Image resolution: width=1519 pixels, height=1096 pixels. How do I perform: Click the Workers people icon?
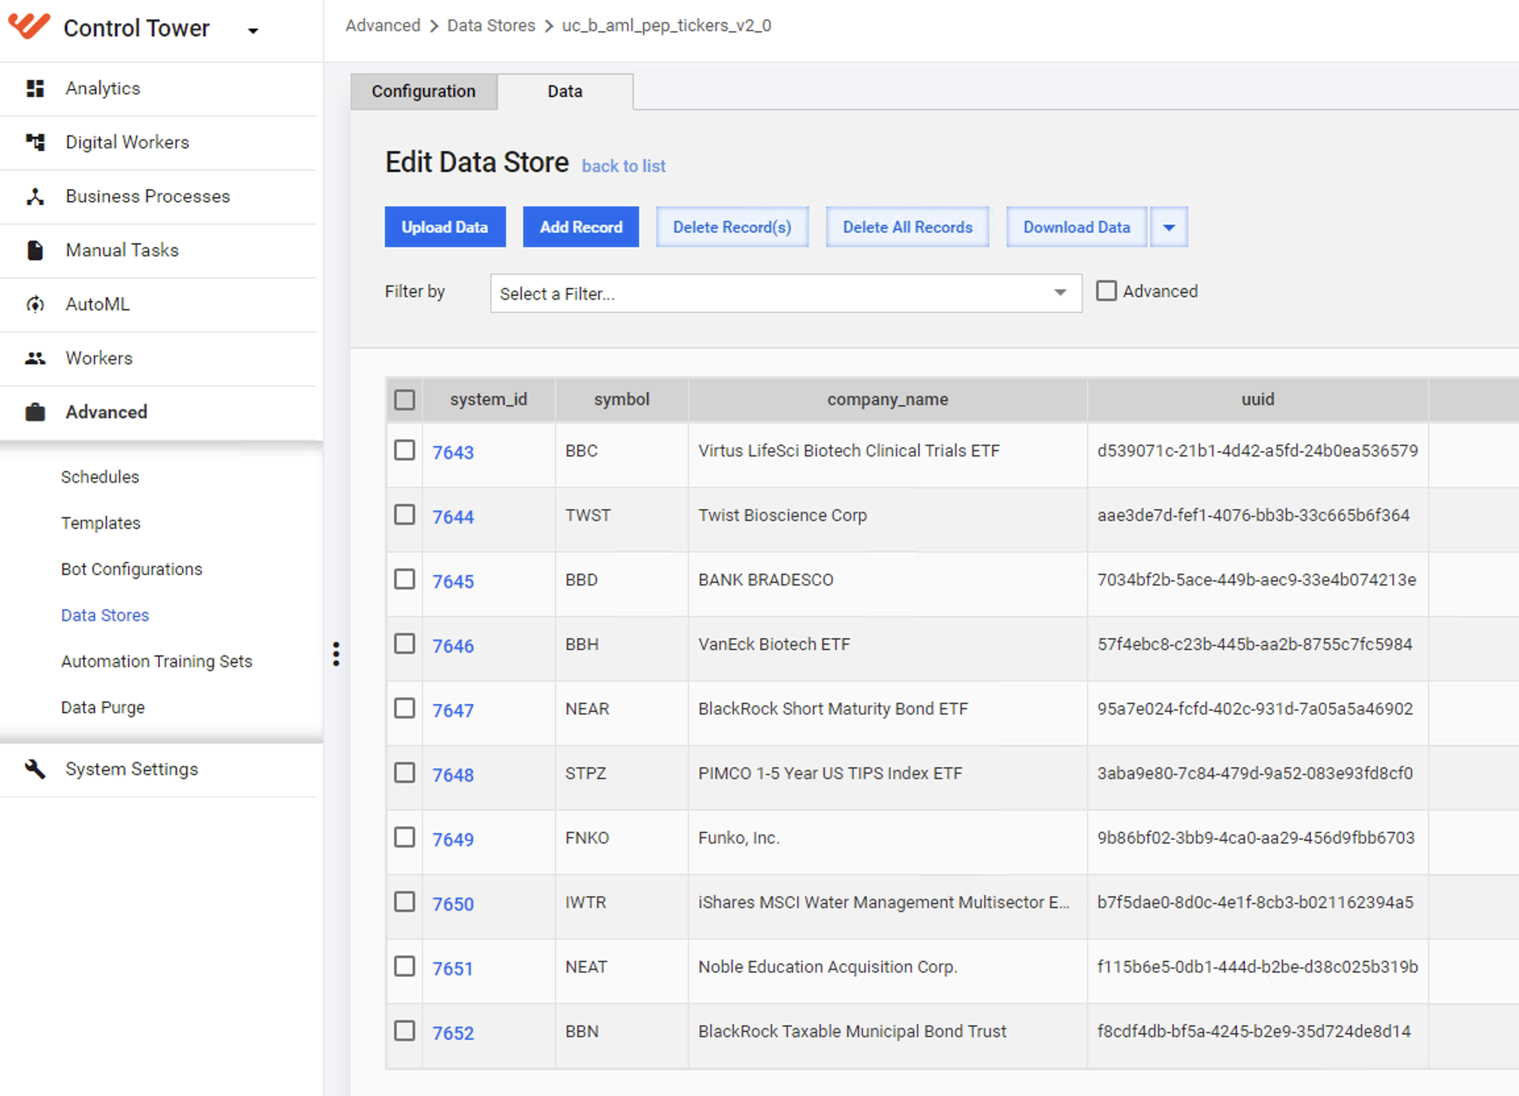(x=35, y=358)
